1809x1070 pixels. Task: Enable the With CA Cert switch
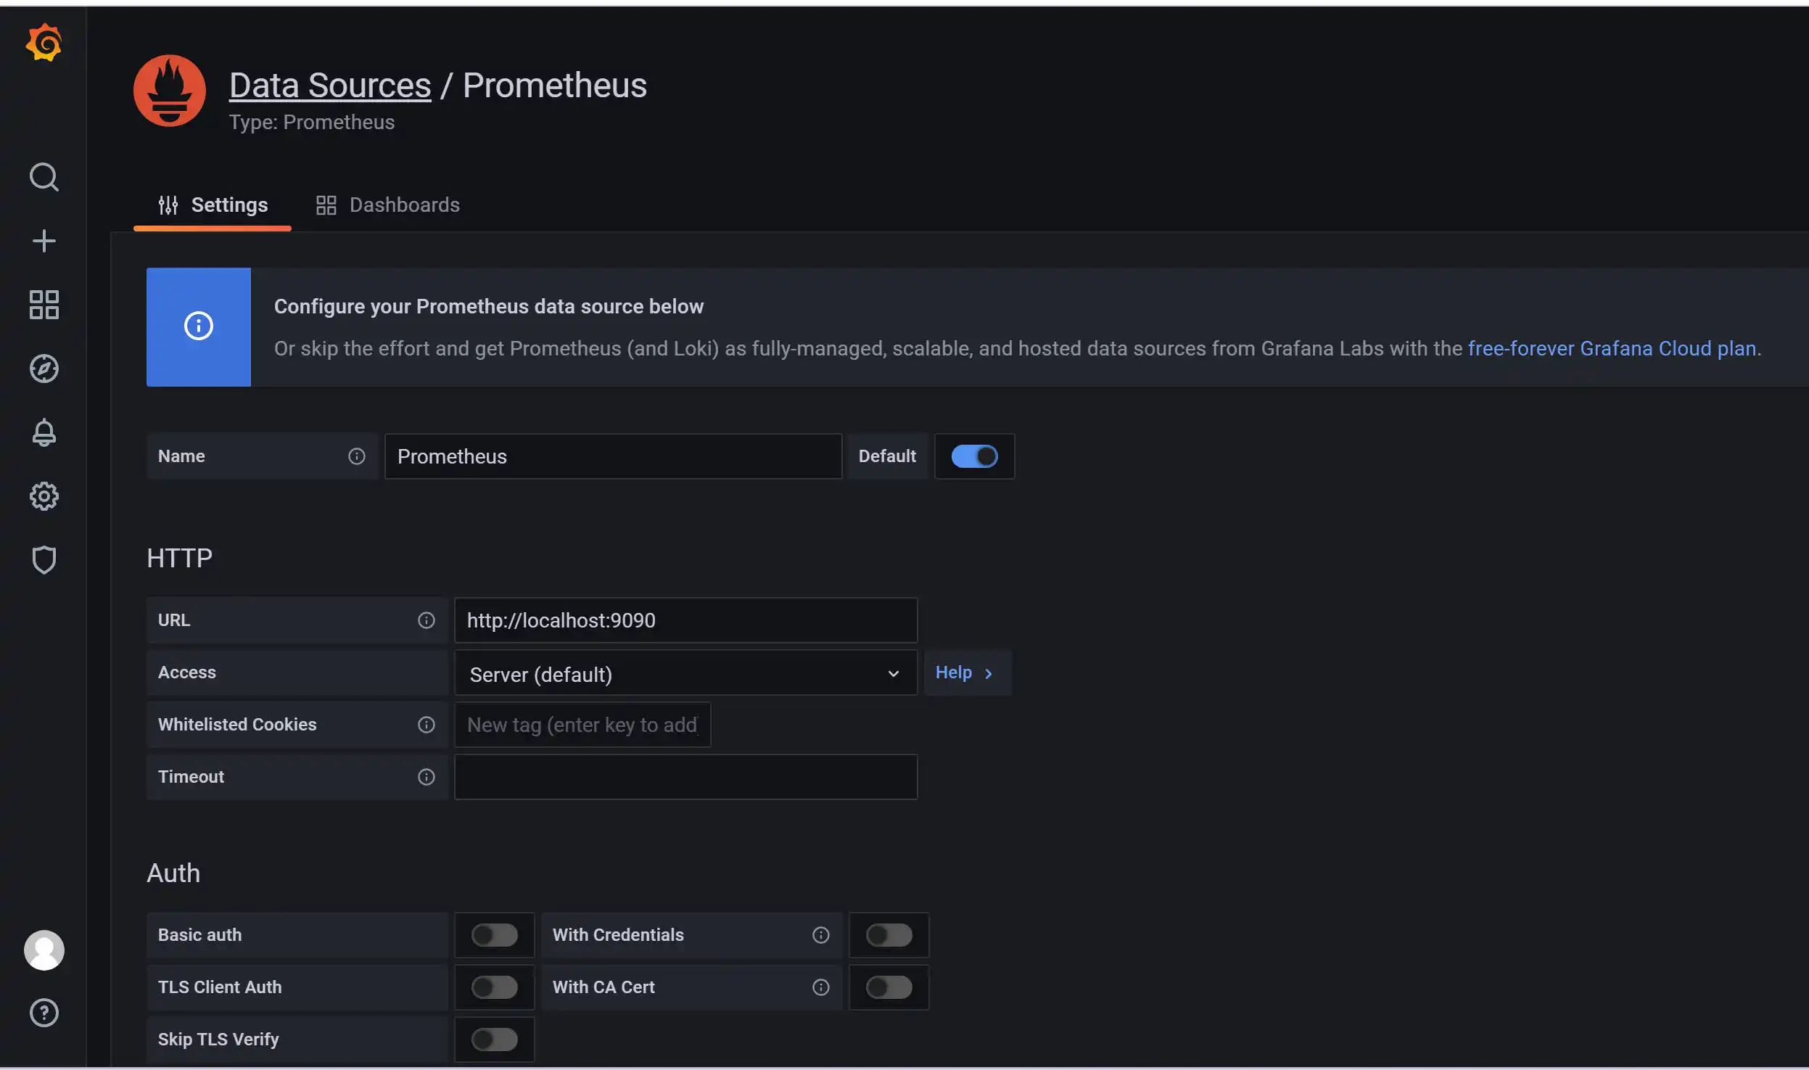point(889,987)
